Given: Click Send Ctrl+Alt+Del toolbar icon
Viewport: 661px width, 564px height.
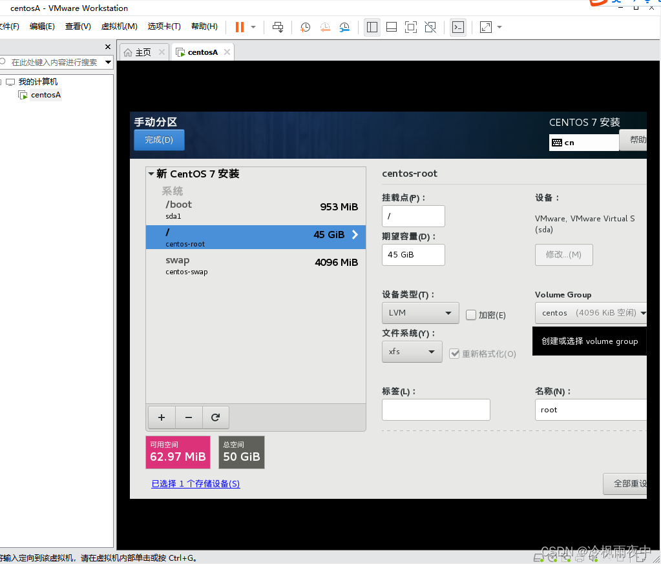Looking at the screenshot, I should (278, 27).
